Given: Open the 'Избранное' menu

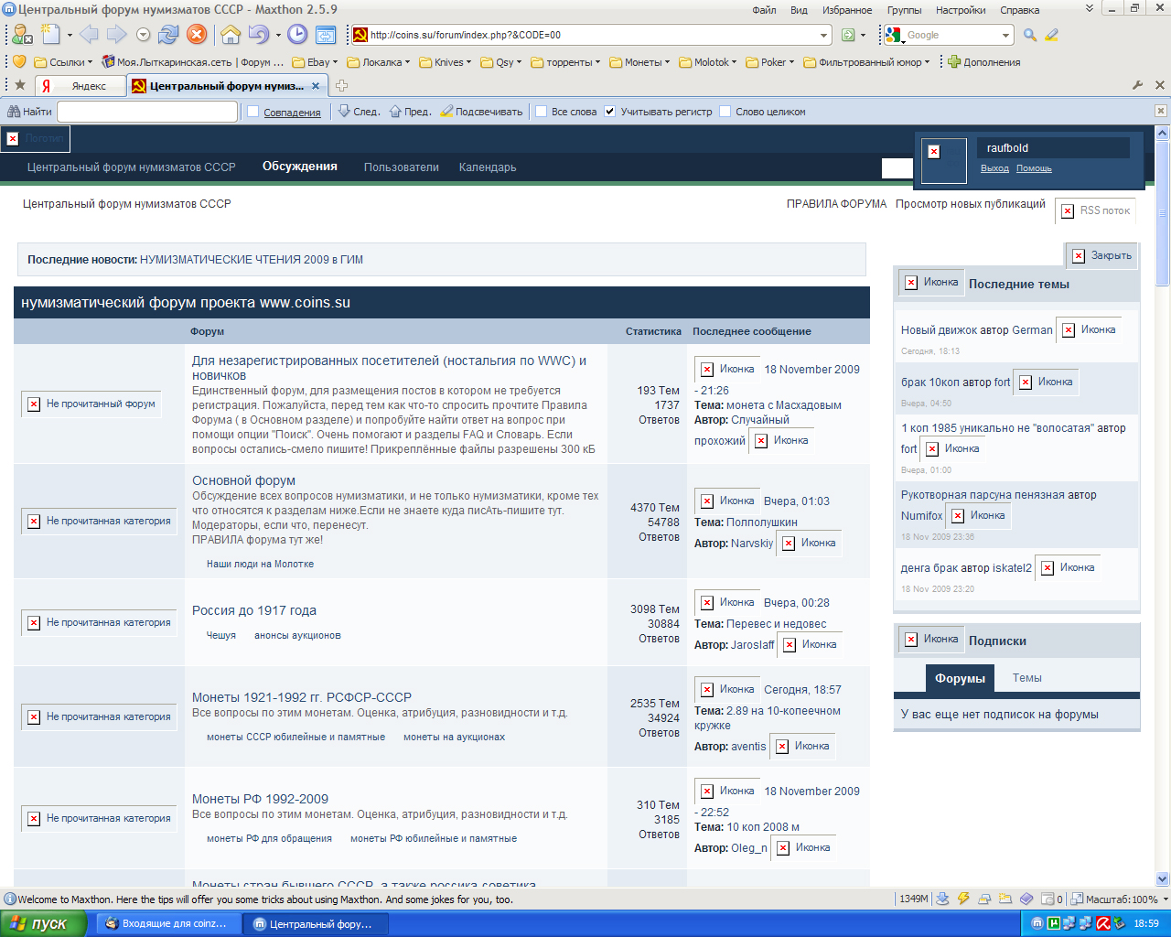Looking at the screenshot, I should pos(846,10).
